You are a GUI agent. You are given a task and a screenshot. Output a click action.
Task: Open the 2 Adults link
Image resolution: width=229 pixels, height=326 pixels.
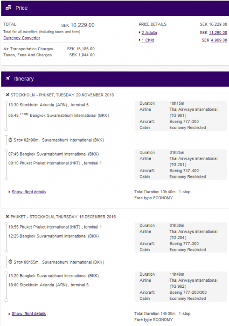(149, 33)
